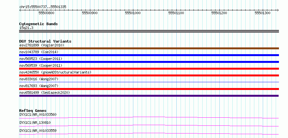This screenshot has height=138, width=288.
Task: Click gene label DYX1C1|NM_130810
Action: (x=35, y=123)
